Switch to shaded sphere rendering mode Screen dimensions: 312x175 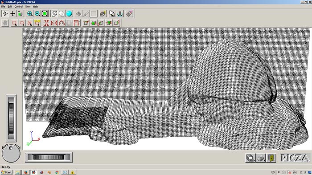(69, 14)
